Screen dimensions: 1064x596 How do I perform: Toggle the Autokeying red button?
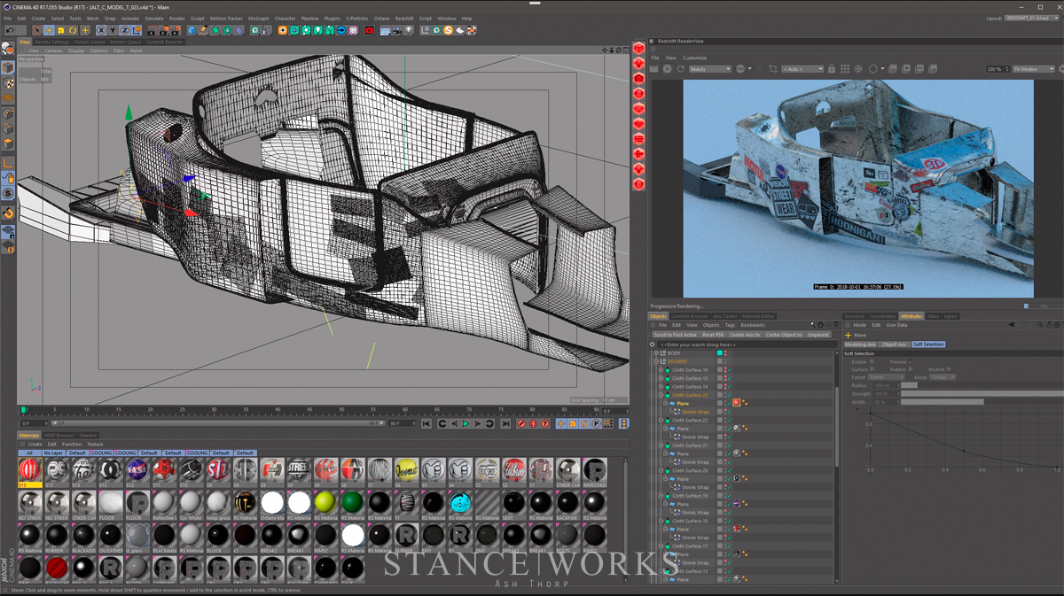(534, 423)
